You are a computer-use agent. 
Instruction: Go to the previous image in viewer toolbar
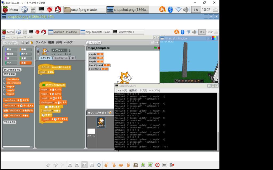point(48,165)
